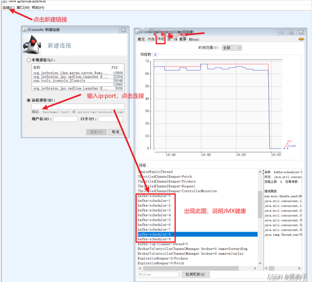The height and width of the screenshot is (282, 312).
Task: Click the JConsole icon in the dialog title bar
Action: pos(24,30)
